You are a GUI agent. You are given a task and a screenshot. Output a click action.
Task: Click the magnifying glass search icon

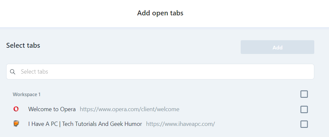(12, 72)
